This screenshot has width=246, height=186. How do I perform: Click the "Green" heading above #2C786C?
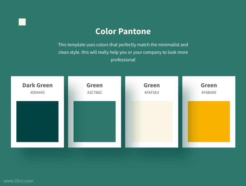pos(95,85)
